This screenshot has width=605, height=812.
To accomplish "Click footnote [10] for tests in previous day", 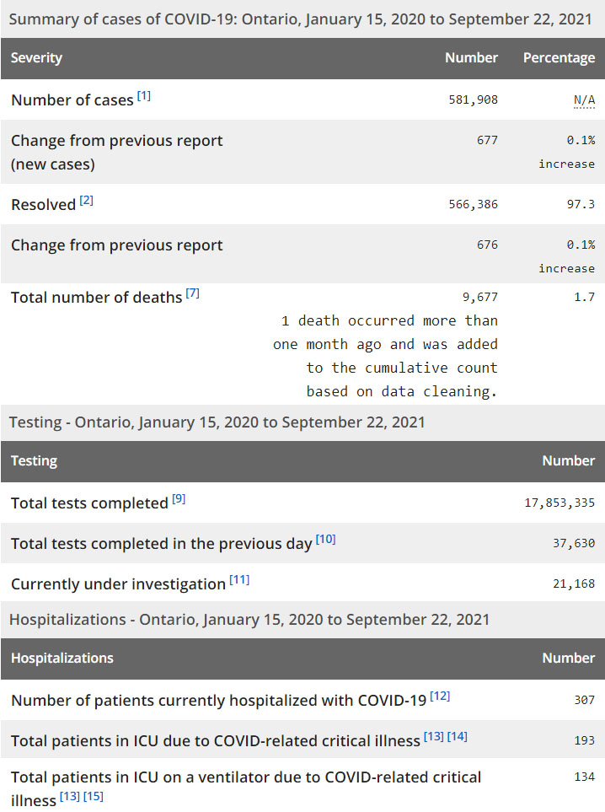I will [x=325, y=540].
